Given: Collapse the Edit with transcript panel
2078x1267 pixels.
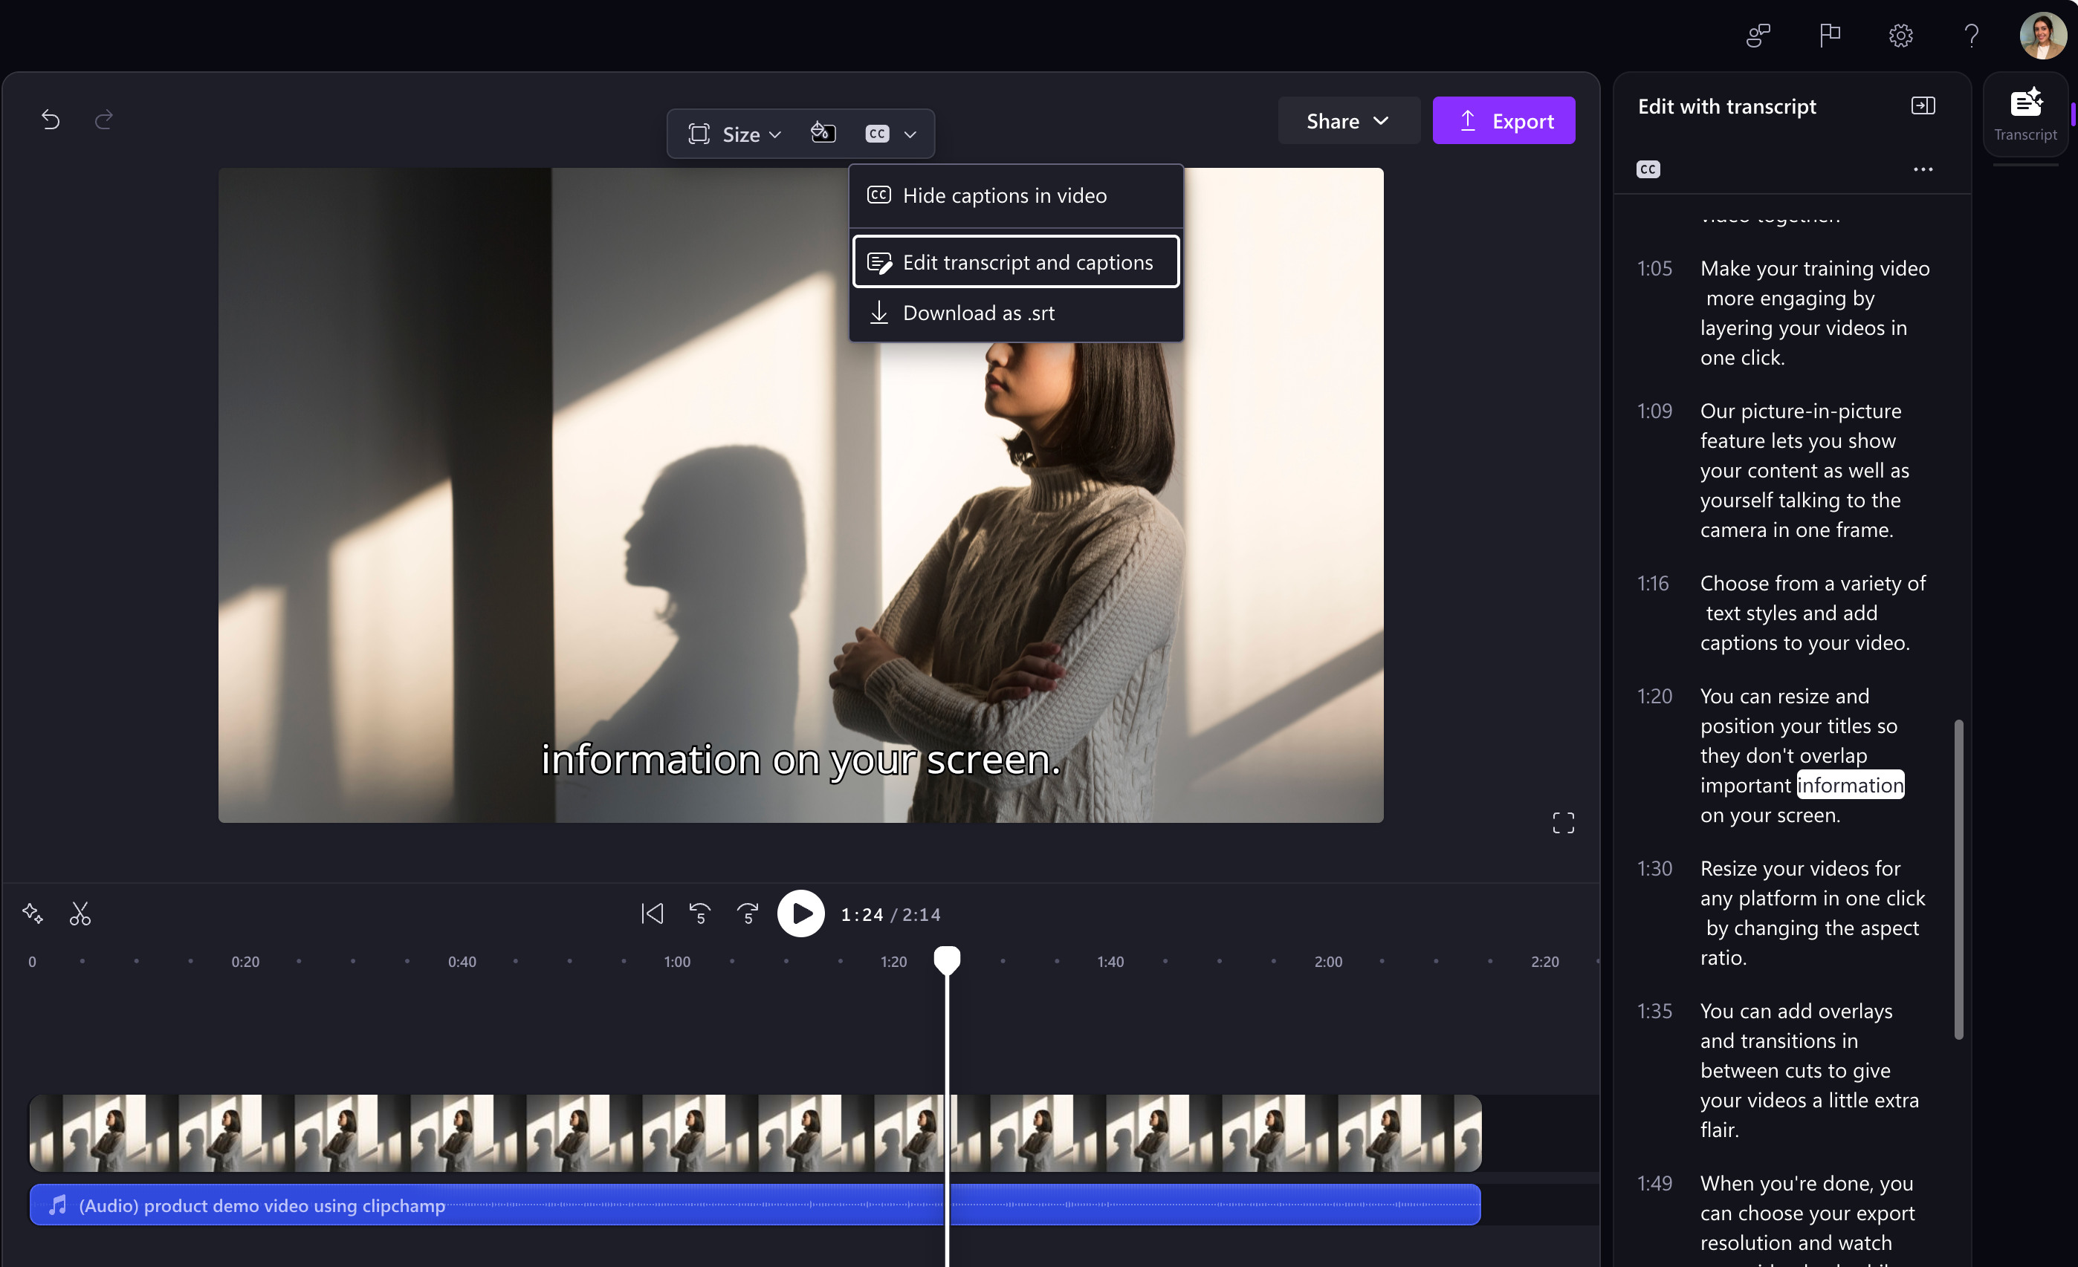Looking at the screenshot, I should (1923, 105).
